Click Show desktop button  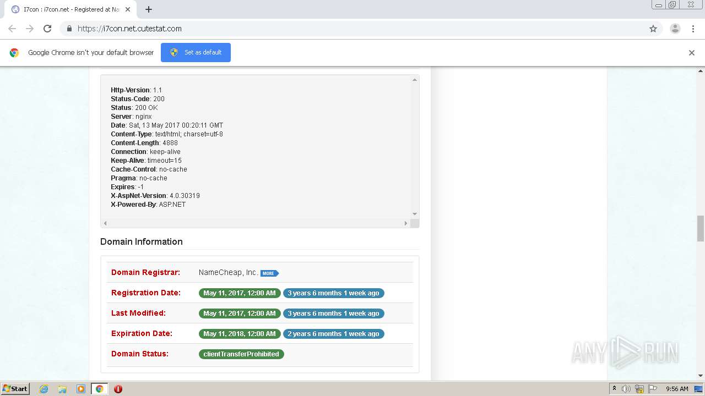[699, 389]
